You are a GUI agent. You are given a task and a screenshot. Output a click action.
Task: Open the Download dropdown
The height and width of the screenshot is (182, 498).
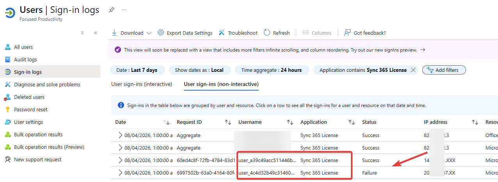pyautogui.click(x=132, y=33)
